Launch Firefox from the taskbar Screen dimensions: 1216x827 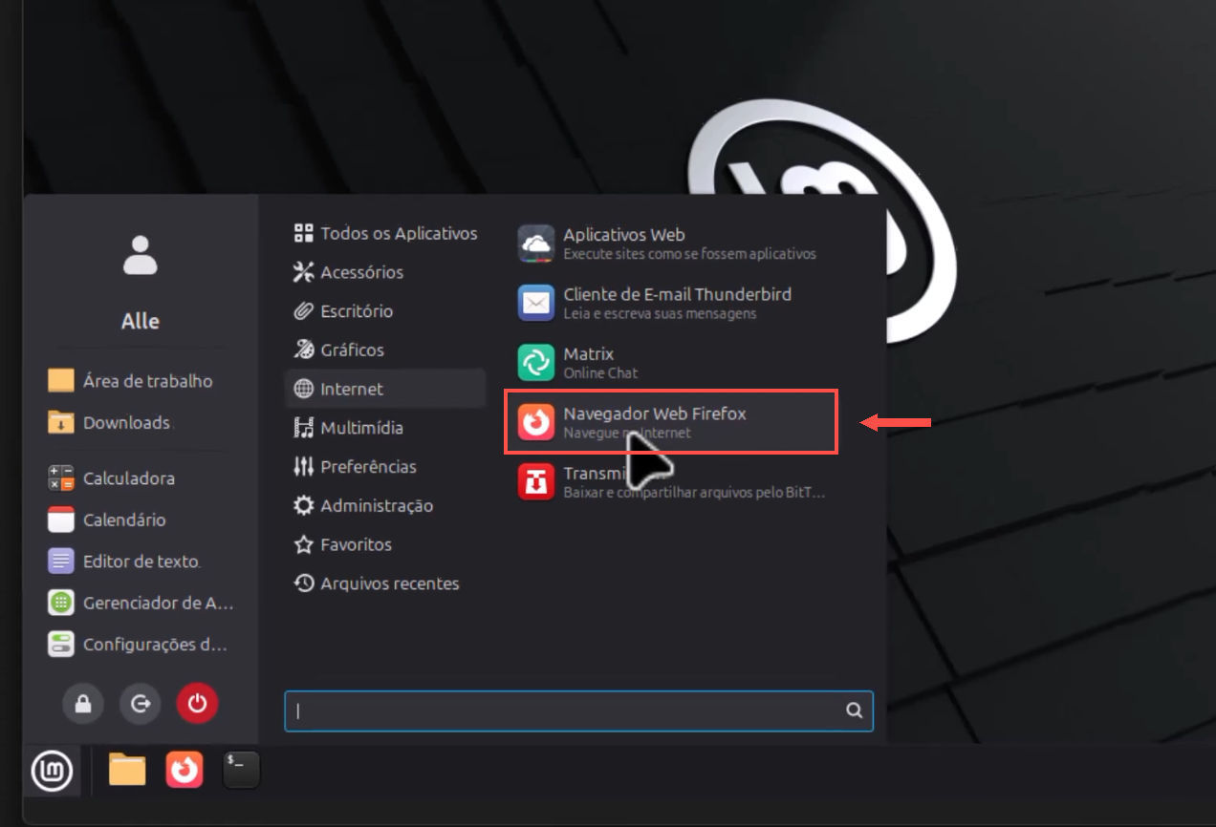[x=185, y=770]
